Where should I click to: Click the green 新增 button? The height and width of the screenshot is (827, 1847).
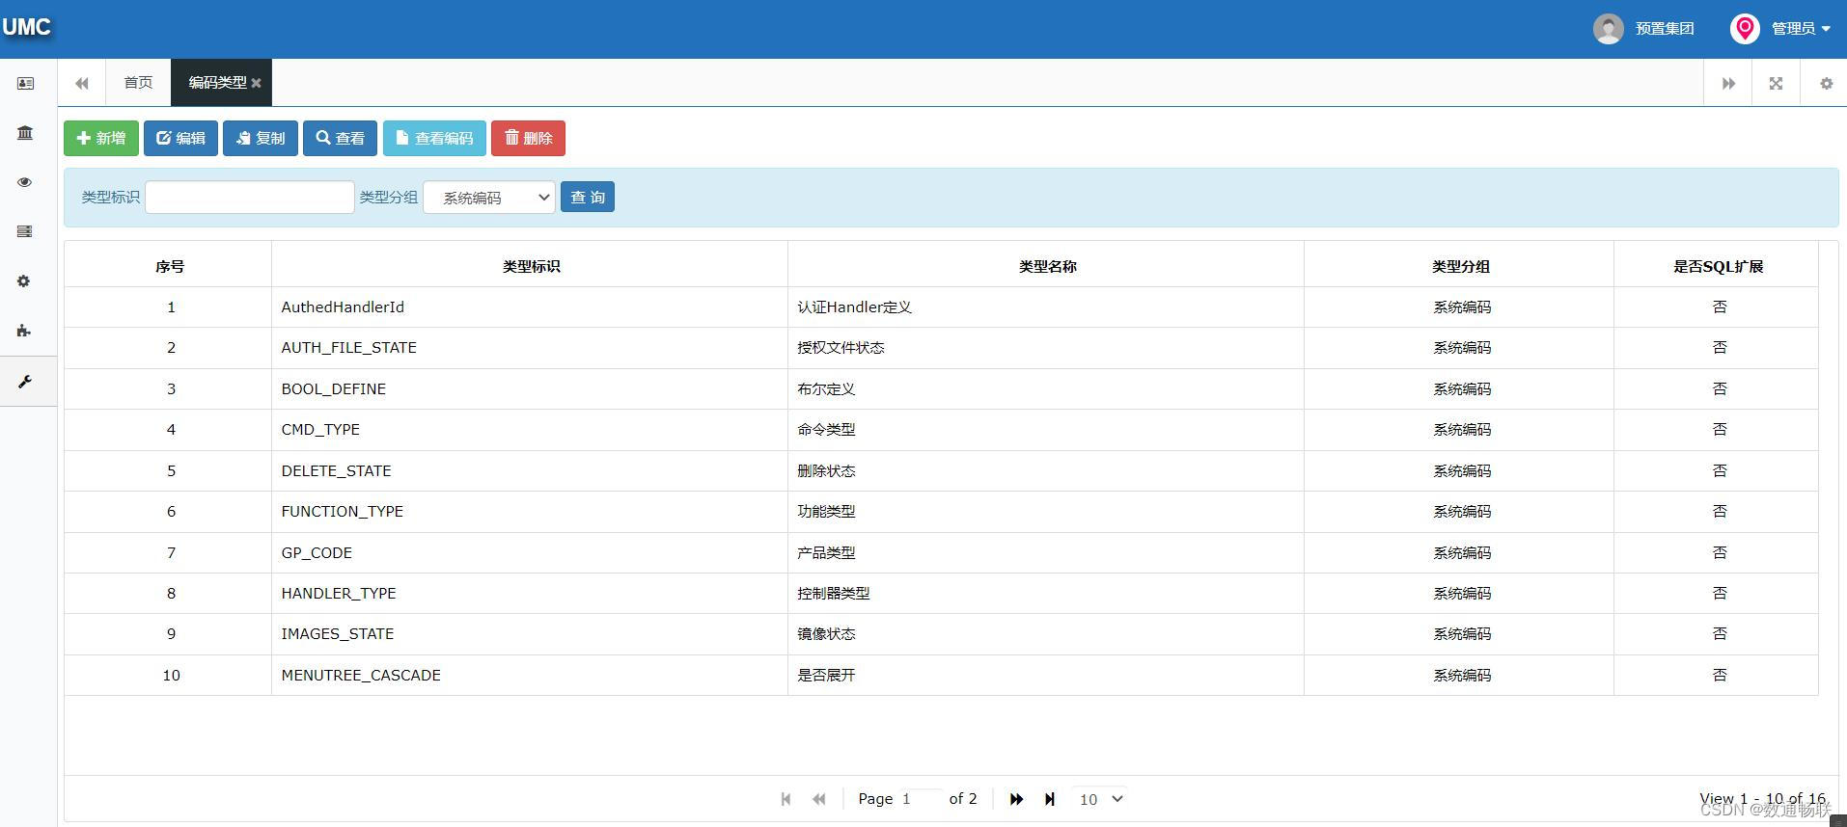[x=101, y=138]
